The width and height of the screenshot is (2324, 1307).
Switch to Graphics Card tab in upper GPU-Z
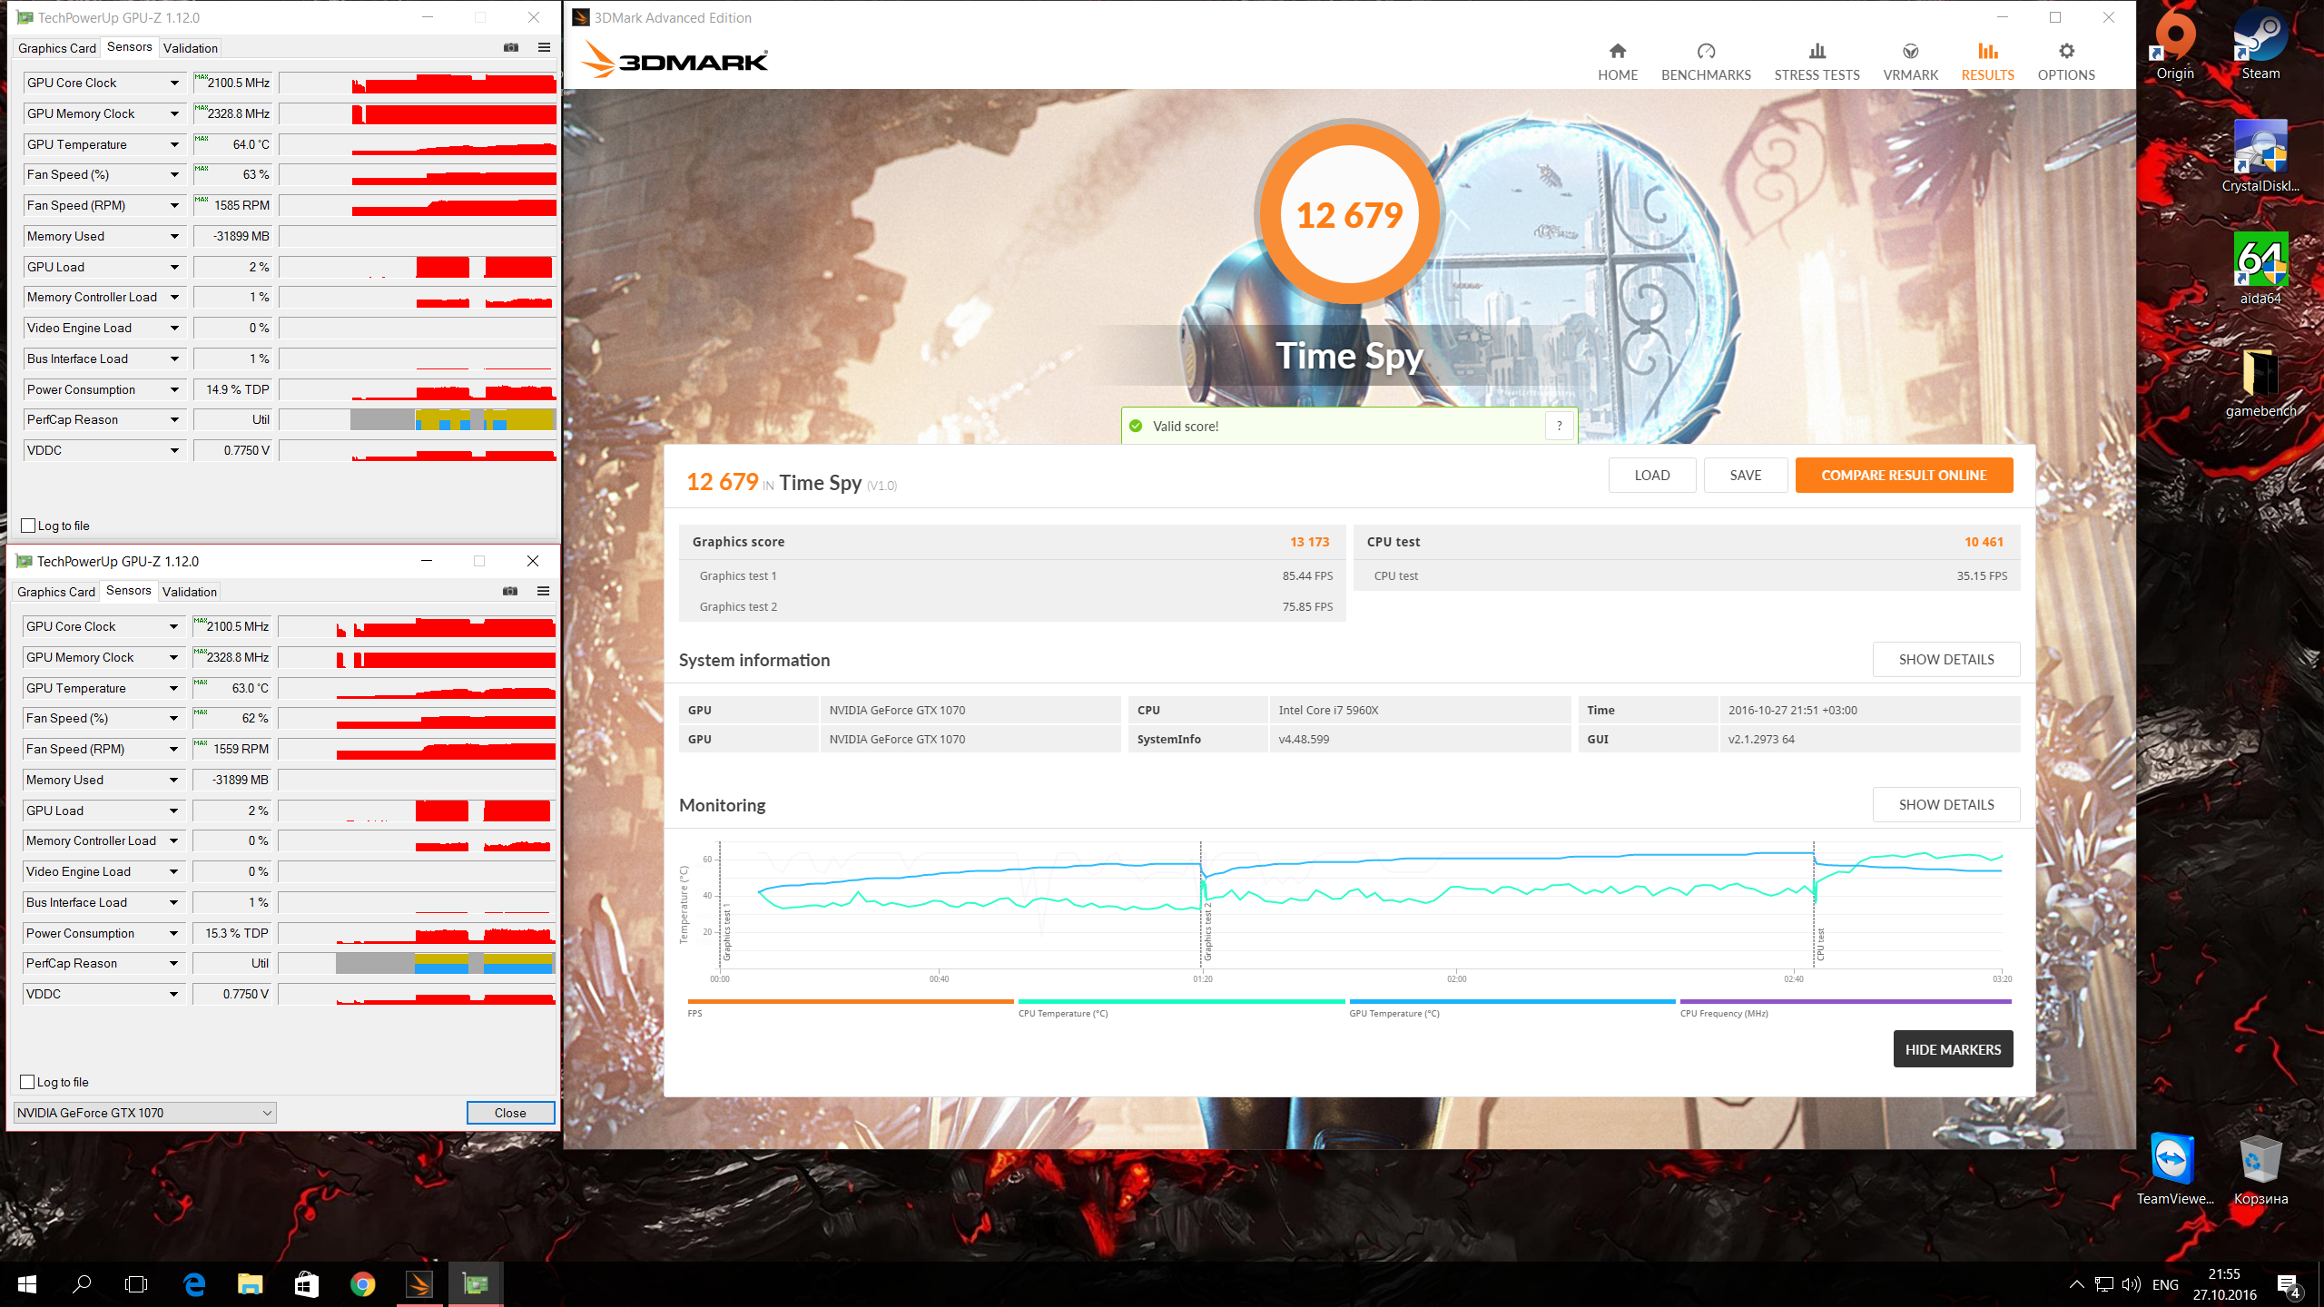(x=56, y=48)
